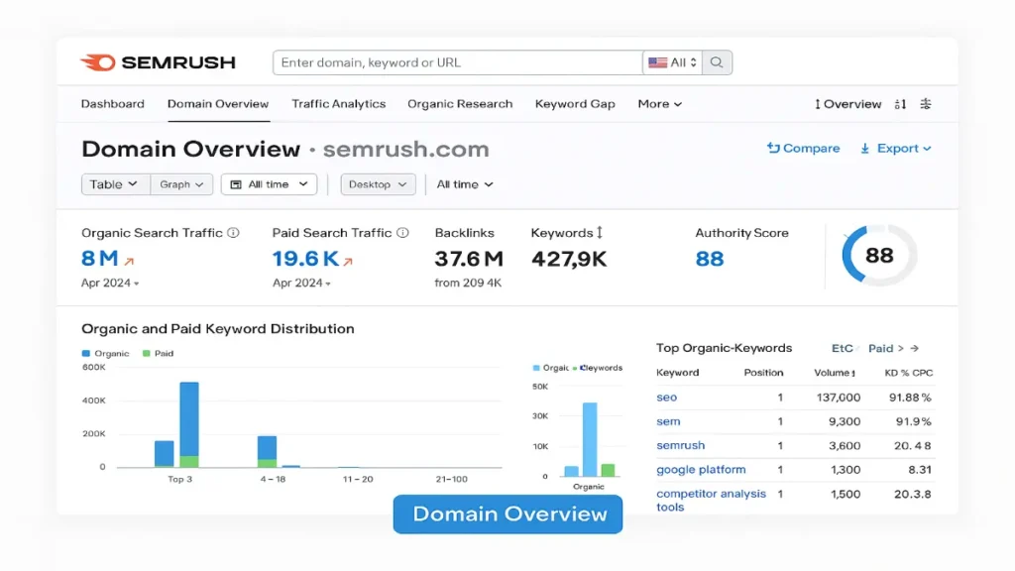1015x571 pixels.
Task: Click info icon next to Organic Search Traffic
Action: [234, 232]
